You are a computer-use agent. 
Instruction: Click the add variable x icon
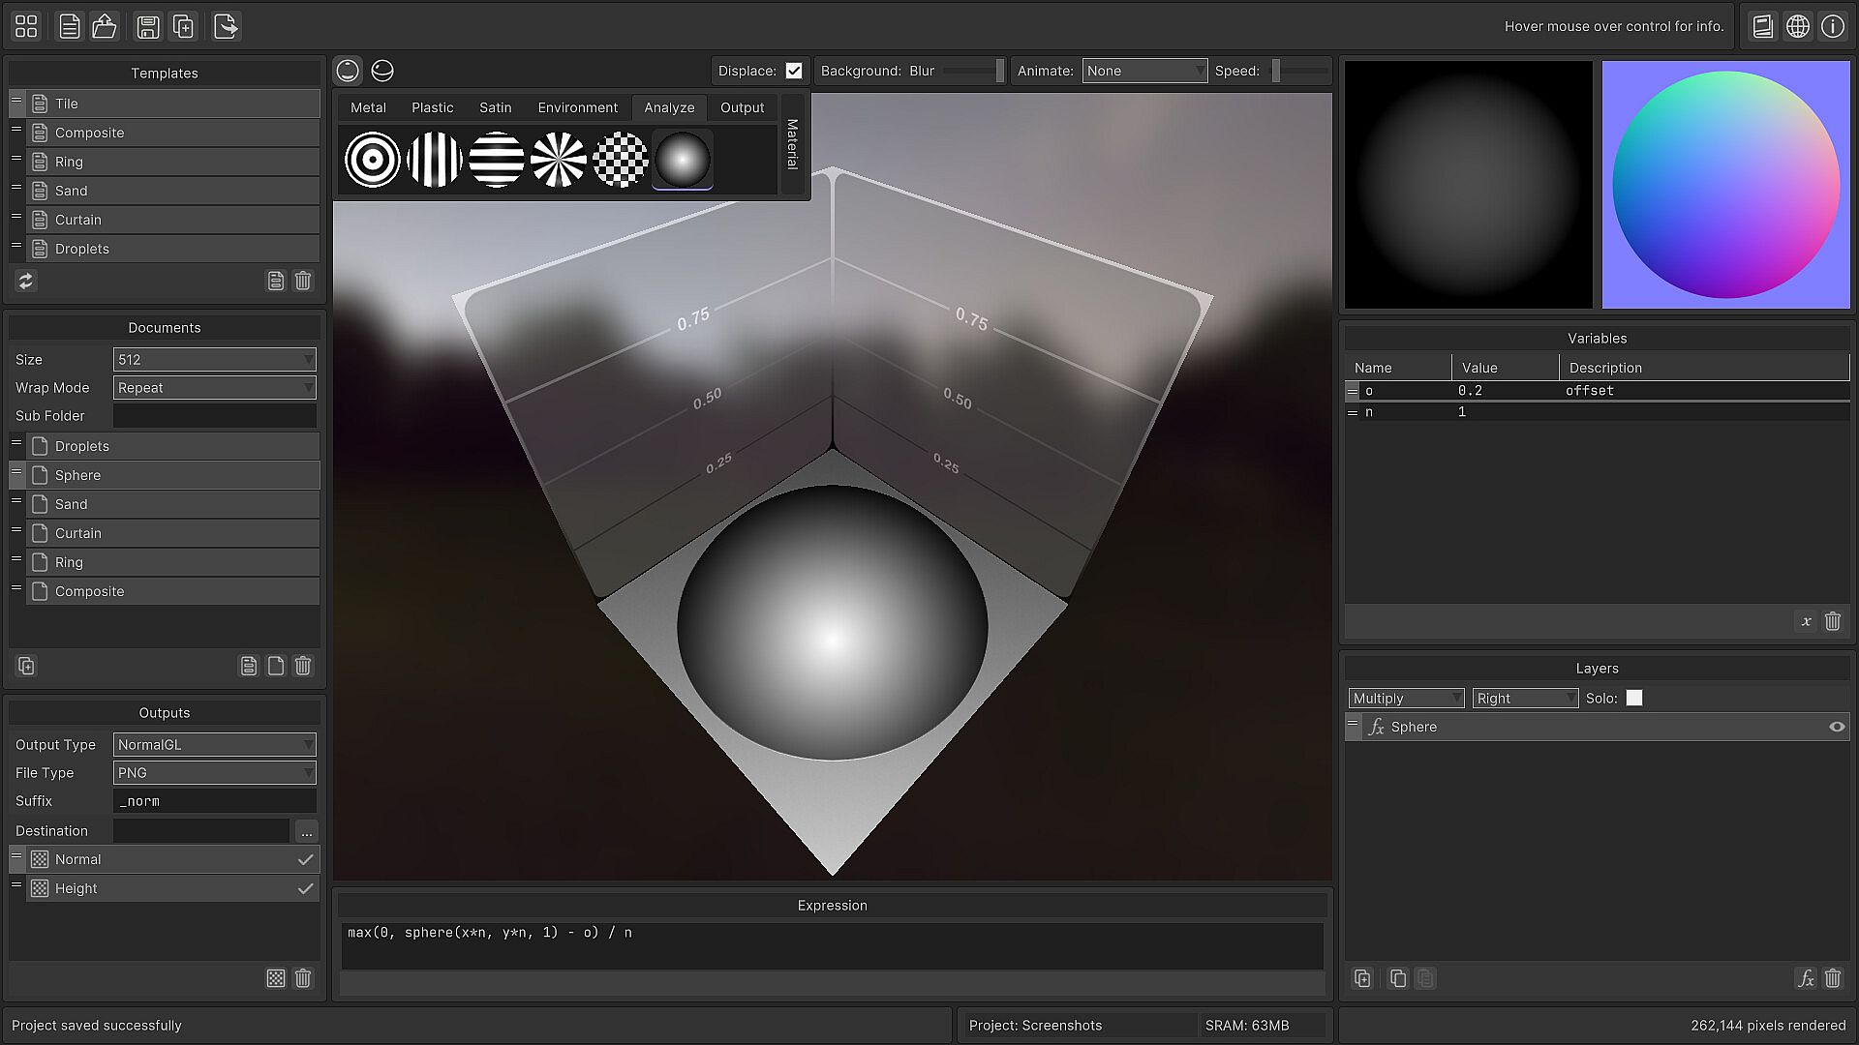(x=1806, y=621)
